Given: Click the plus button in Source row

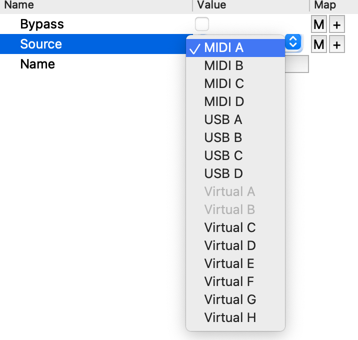Looking at the screenshot, I should (336, 44).
